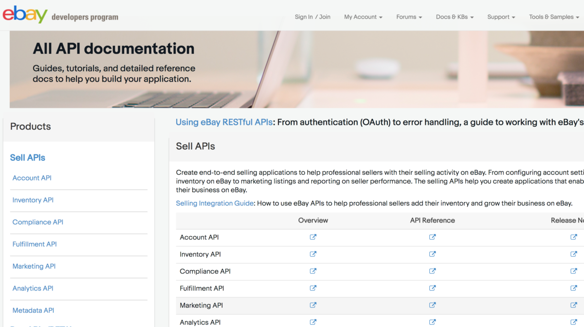This screenshot has height=327, width=584.
Task: Open the Account API Overview external link
Action: (313, 237)
